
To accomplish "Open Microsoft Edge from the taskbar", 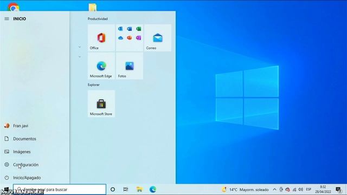I will 153,190.
